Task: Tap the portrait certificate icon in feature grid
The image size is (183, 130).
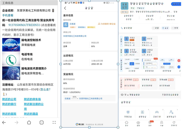Action: (142, 112)
